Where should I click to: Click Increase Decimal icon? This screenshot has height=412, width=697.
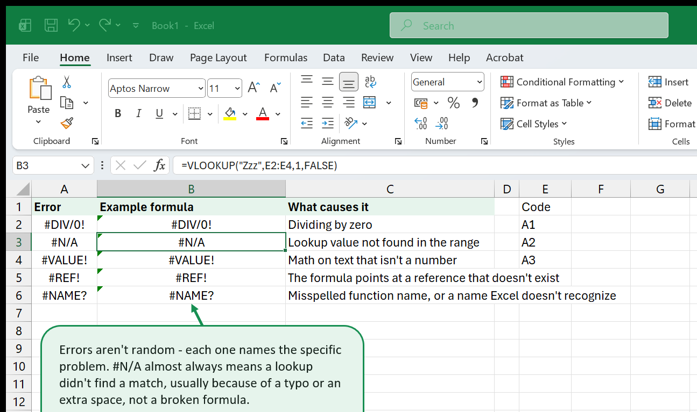420,124
